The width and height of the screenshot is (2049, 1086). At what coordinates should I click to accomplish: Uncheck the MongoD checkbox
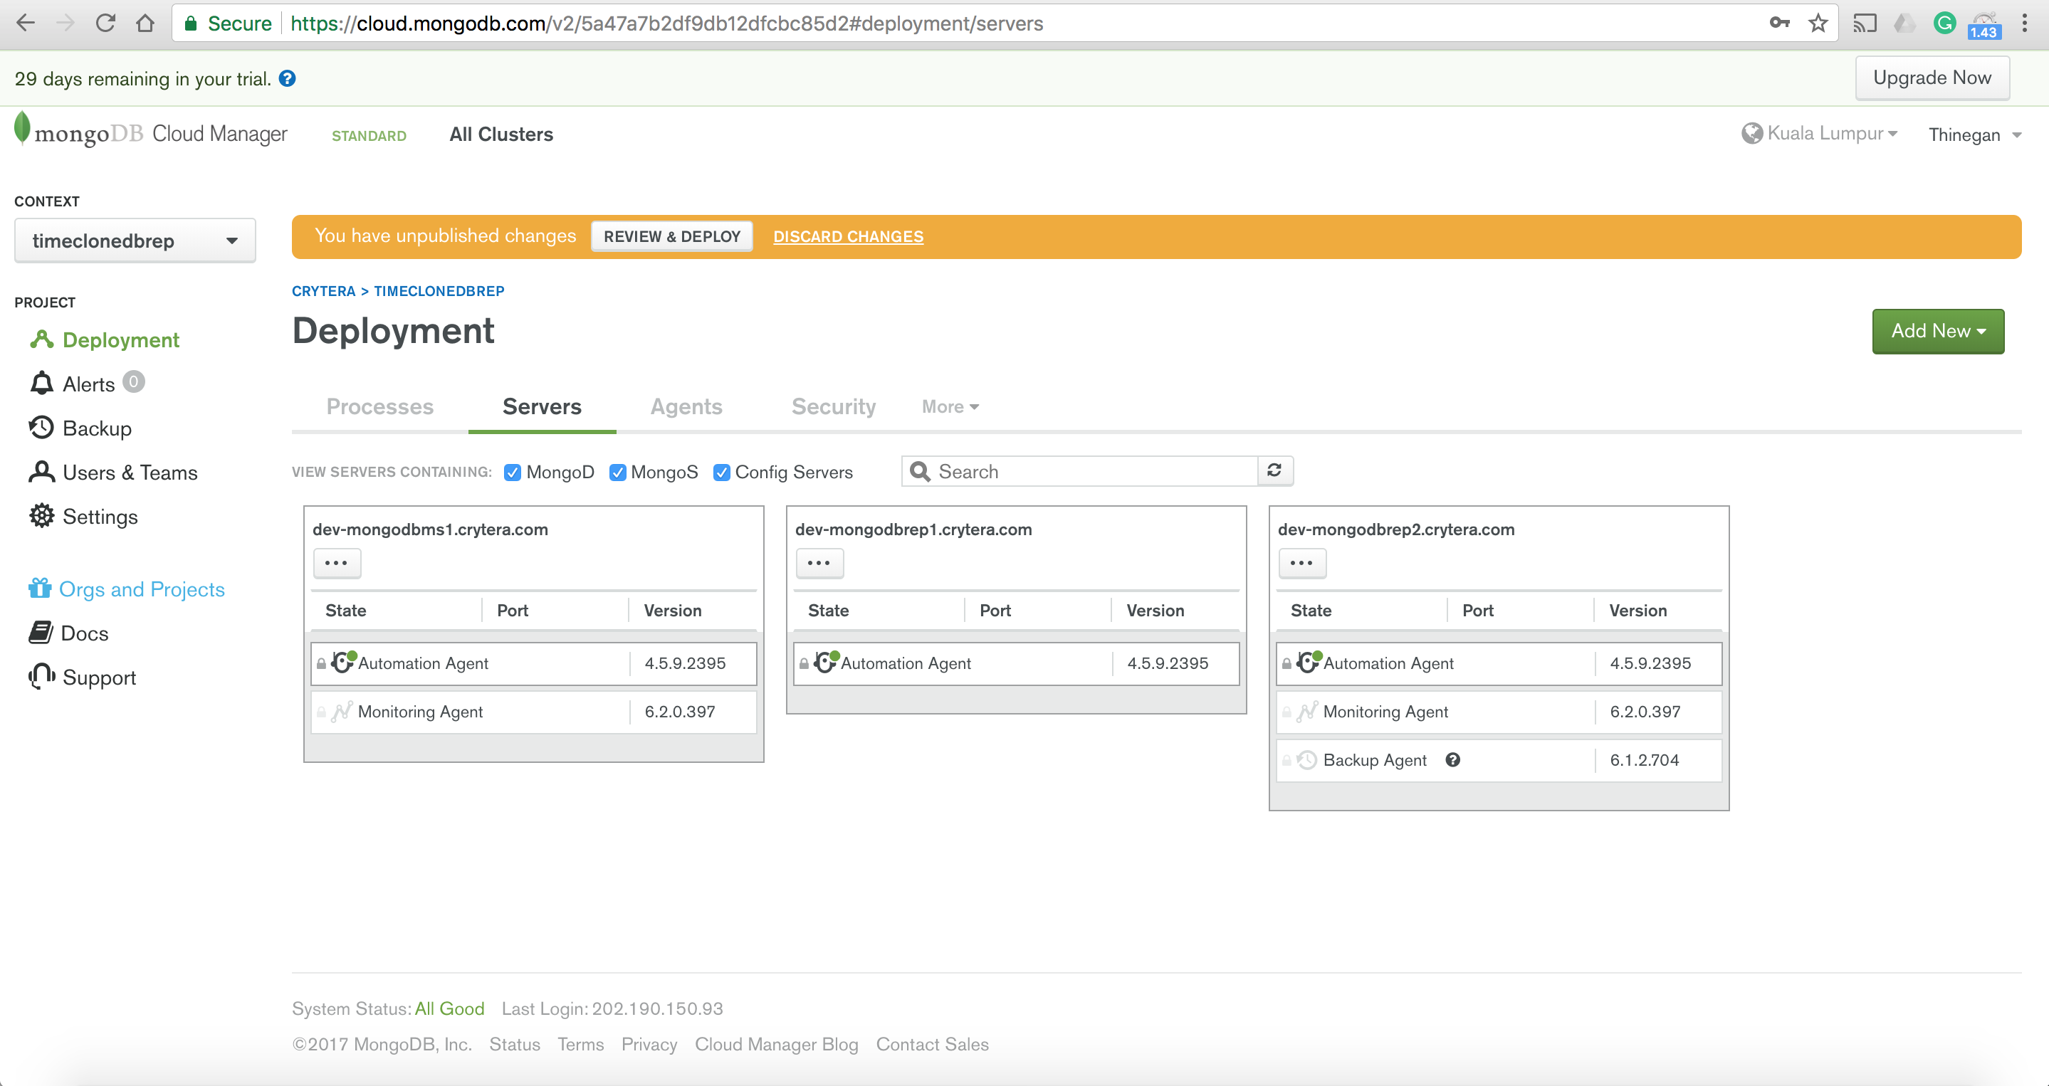[513, 473]
